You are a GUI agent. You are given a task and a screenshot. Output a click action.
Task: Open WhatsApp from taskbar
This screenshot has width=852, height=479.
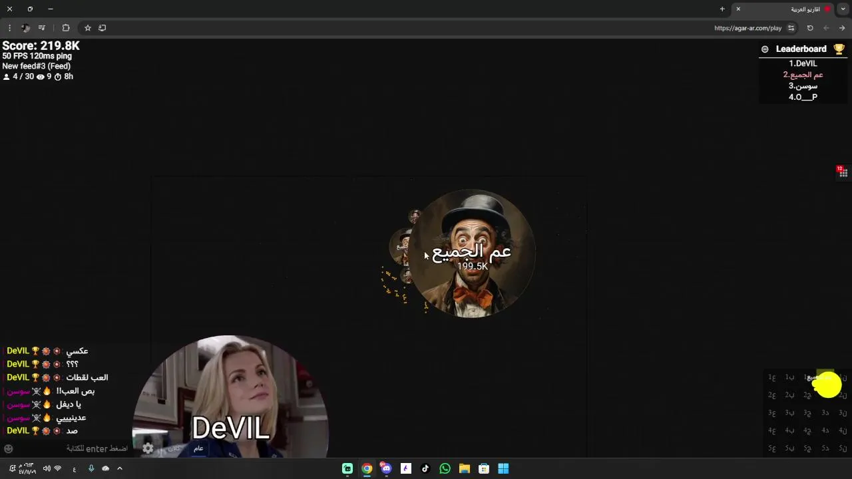[x=445, y=469]
